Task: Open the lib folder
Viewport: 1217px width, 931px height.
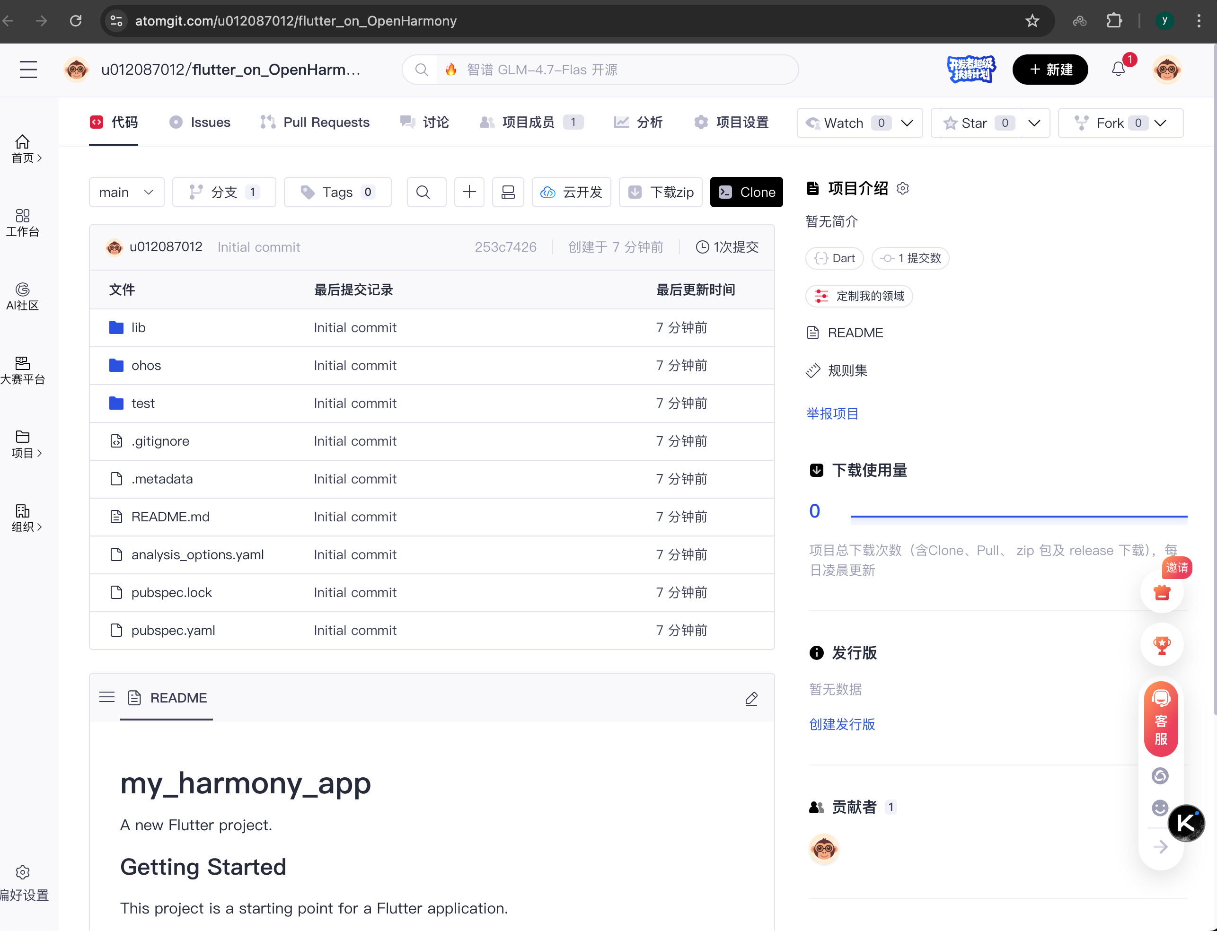Action: (139, 328)
